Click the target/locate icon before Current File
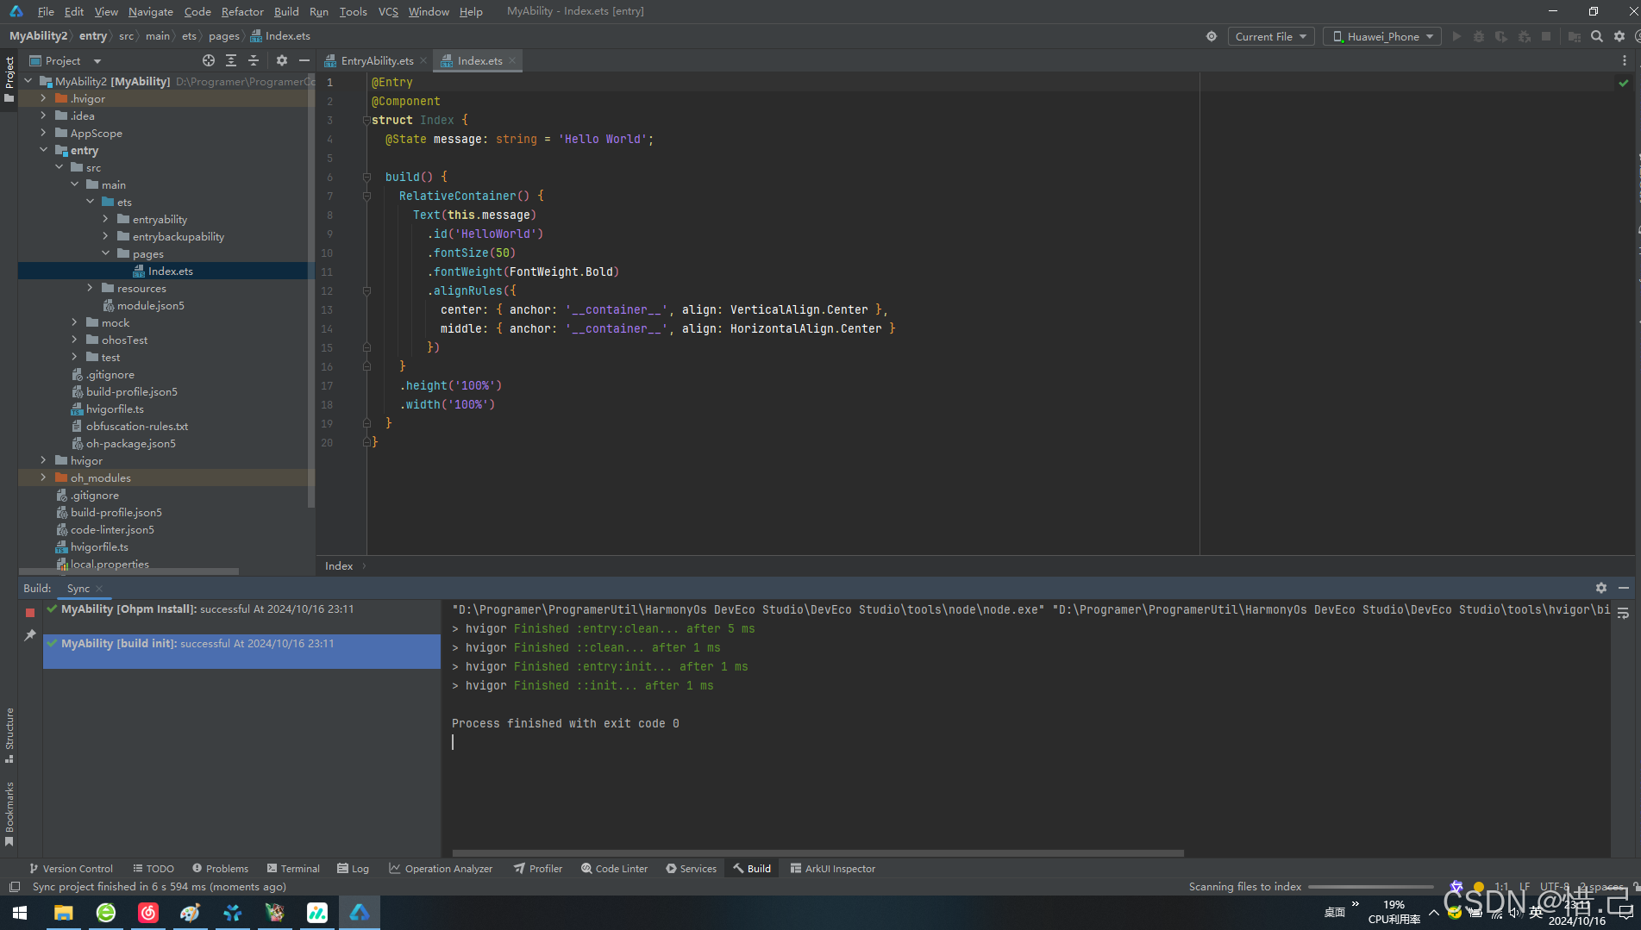 (1212, 36)
